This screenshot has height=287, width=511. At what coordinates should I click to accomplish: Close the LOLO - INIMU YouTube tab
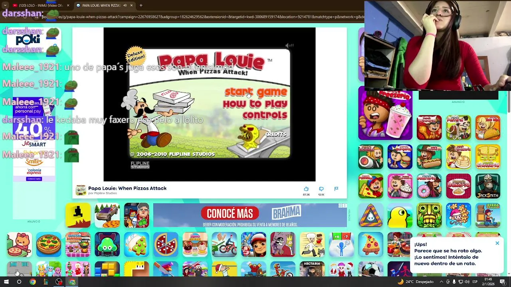coord(68,6)
